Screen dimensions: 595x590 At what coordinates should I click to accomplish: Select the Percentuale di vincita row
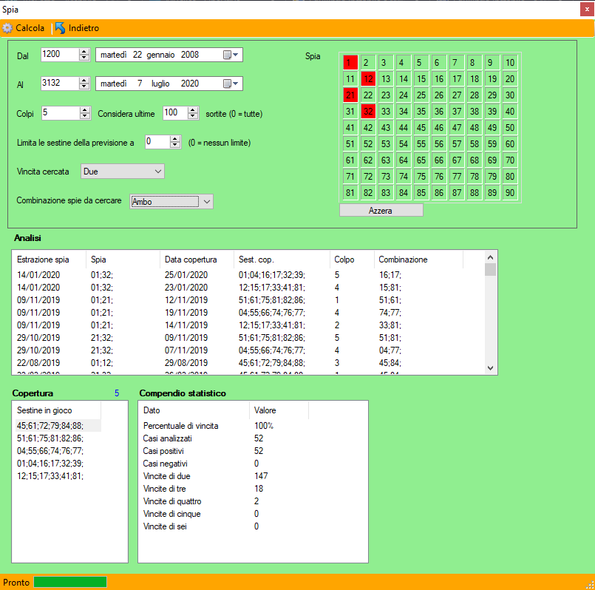tap(225, 426)
